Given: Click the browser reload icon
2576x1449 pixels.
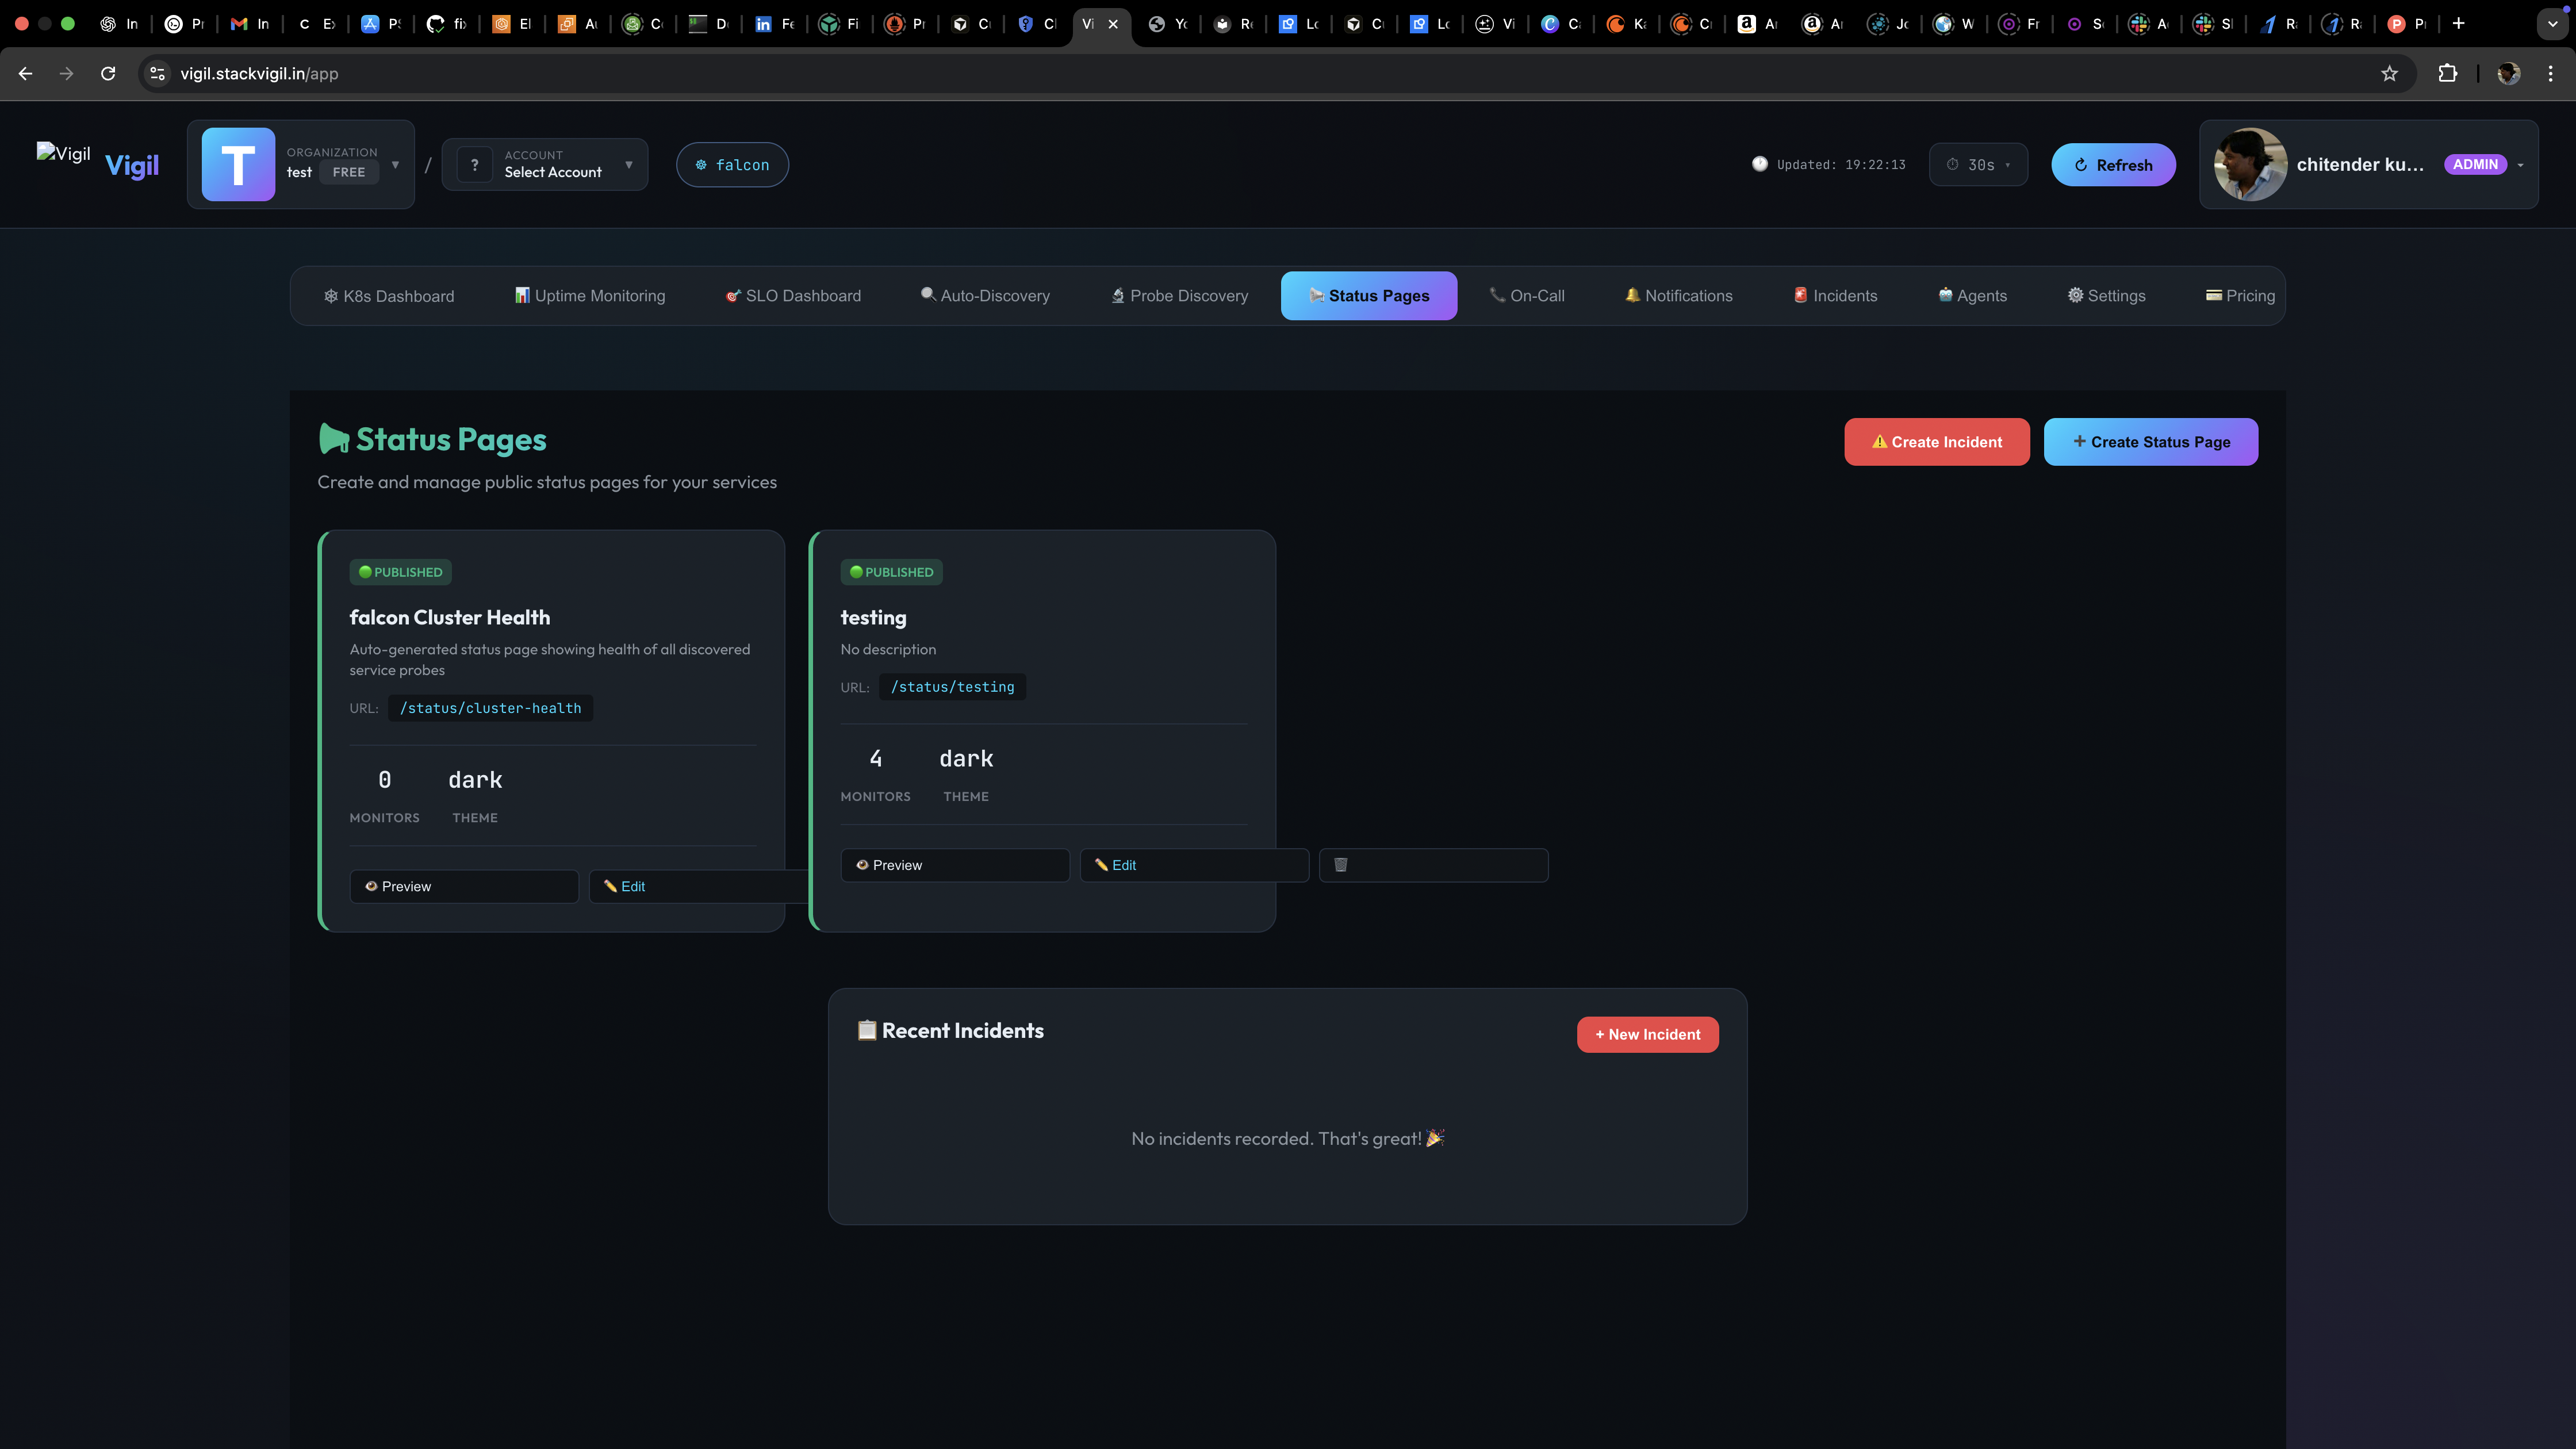Looking at the screenshot, I should [x=108, y=73].
